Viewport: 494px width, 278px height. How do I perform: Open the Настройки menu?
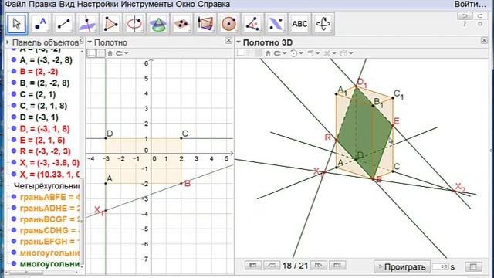[x=98, y=5]
